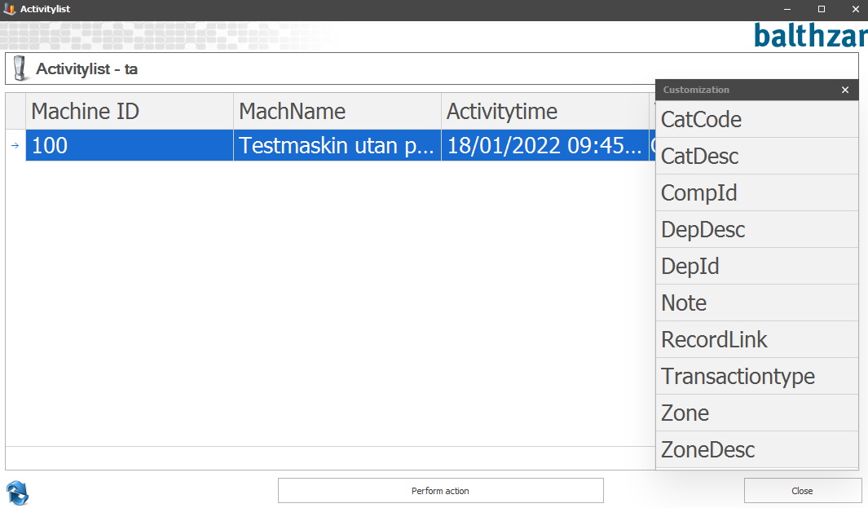
Task: Click the row indicator arrow for machine 100
Action: point(15,146)
